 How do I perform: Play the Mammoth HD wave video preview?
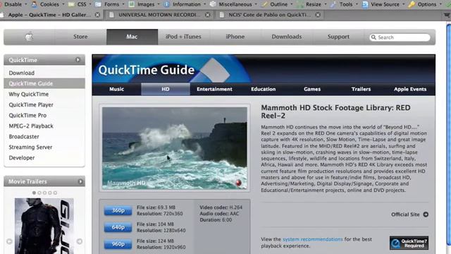pos(175,148)
